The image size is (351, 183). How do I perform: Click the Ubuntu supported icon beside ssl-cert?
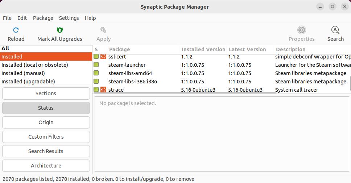click(x=103, y=57)
